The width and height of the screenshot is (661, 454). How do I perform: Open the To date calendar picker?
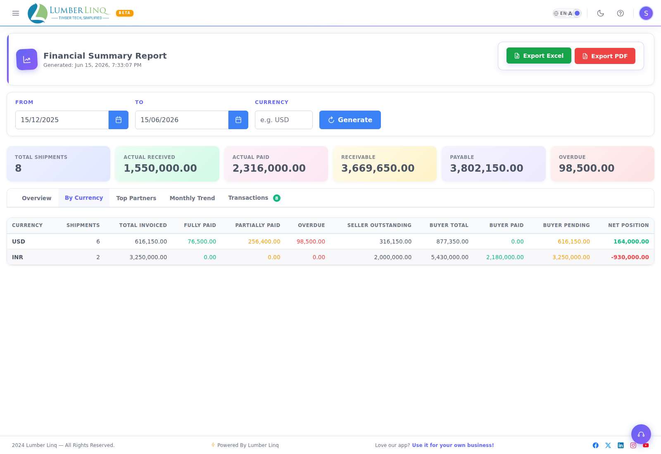(238, 120)
